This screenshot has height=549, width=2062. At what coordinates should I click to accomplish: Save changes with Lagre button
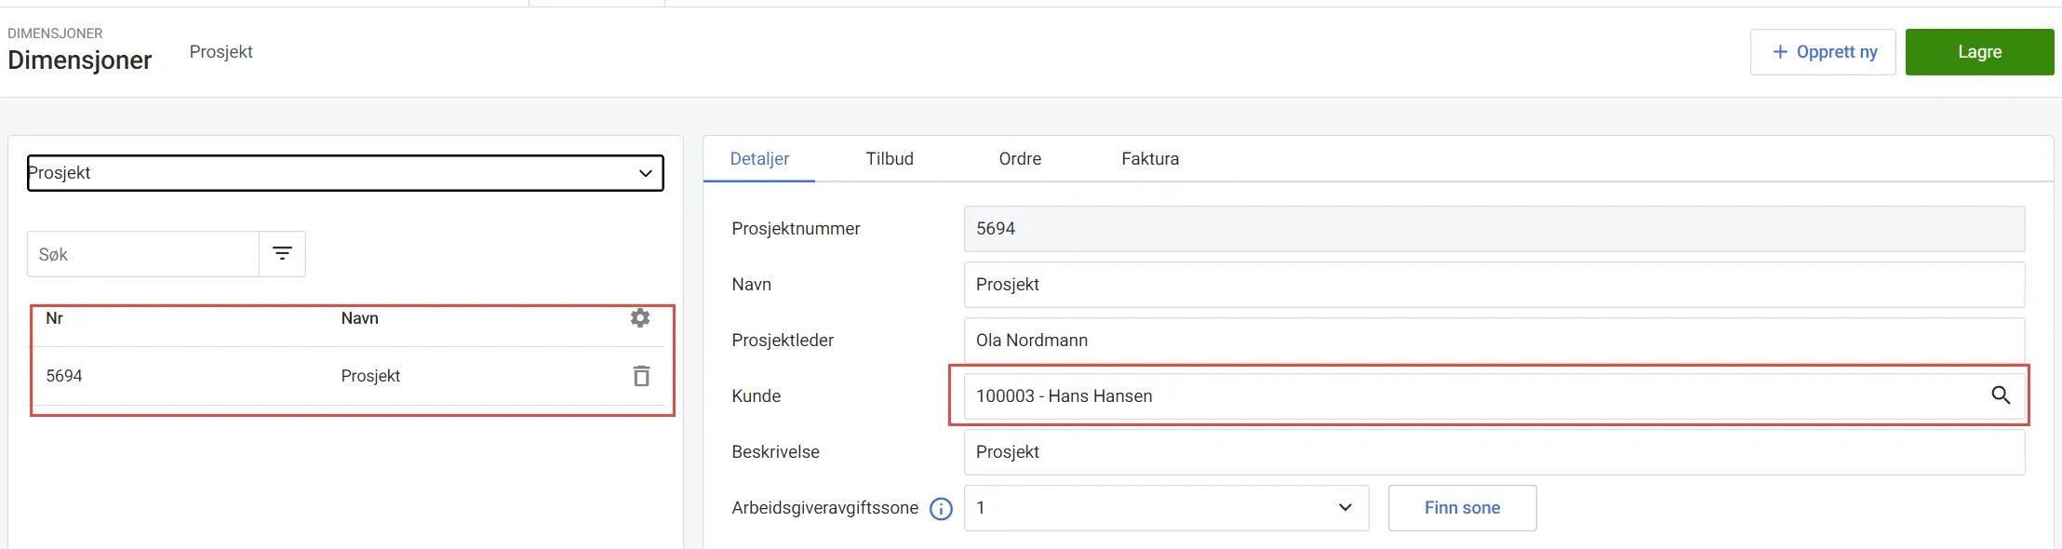[1979, 52]
